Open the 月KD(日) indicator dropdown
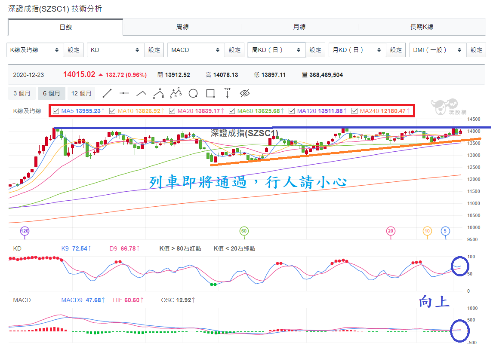The height and width of the screenshot is (349, 493). (x=357, y=50)
